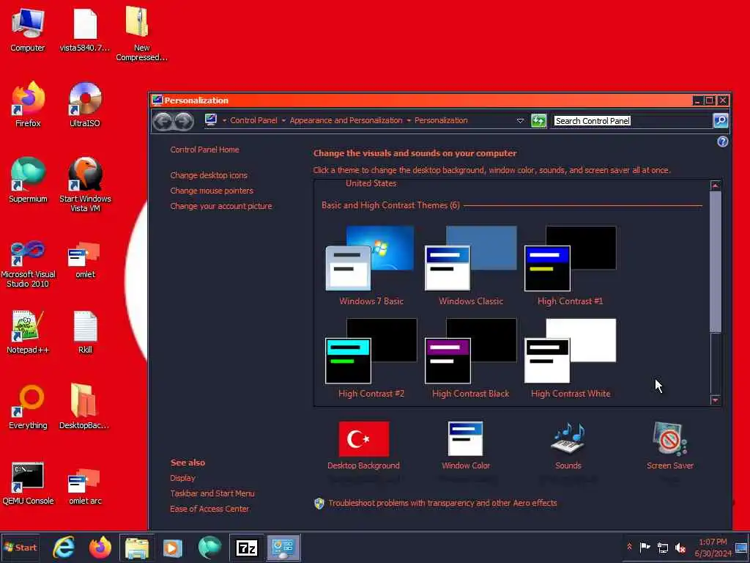Screen dimensions: 750x563
Task: Select the vista5840.7 file on desktop
Action: coord(85,29)
